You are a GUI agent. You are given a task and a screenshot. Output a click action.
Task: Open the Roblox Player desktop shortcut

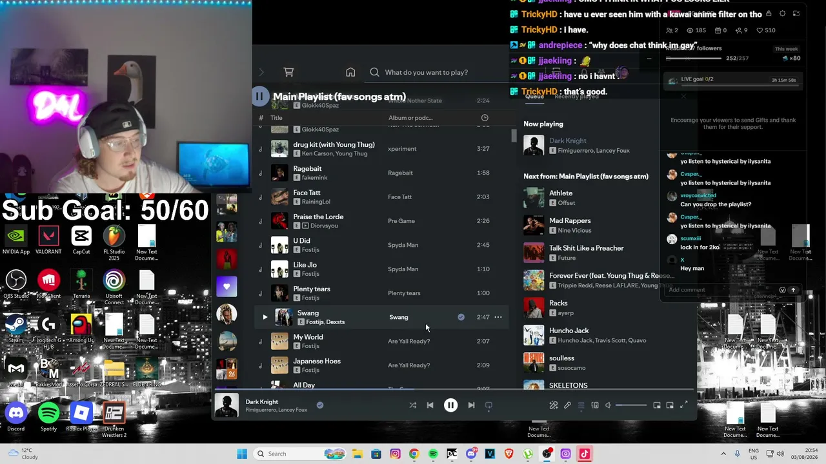(x=81, y=417)
